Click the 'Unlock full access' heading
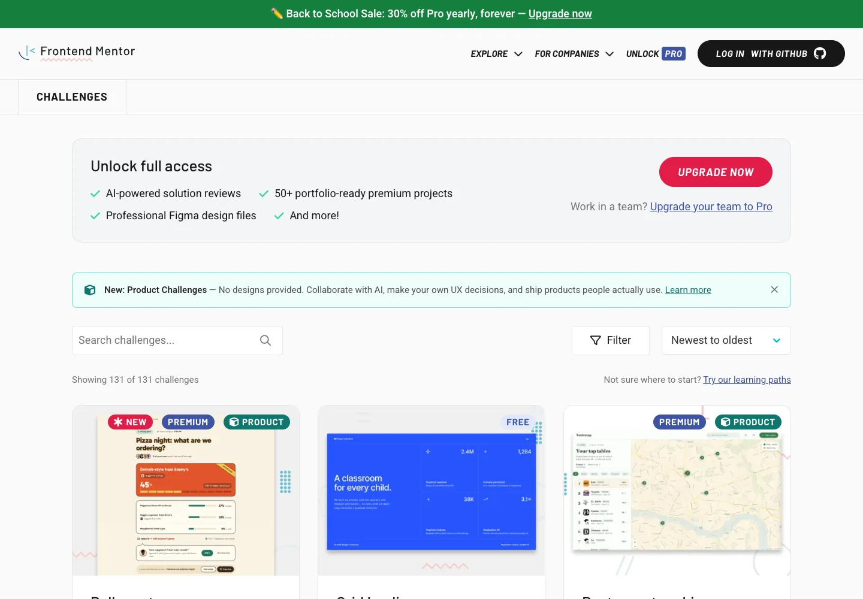Viewport: 863px width, 599px height. [152, 166]
